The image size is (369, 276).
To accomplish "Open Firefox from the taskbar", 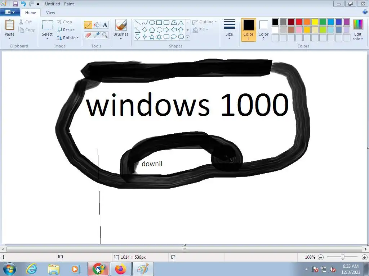I will tap(120, 269).
